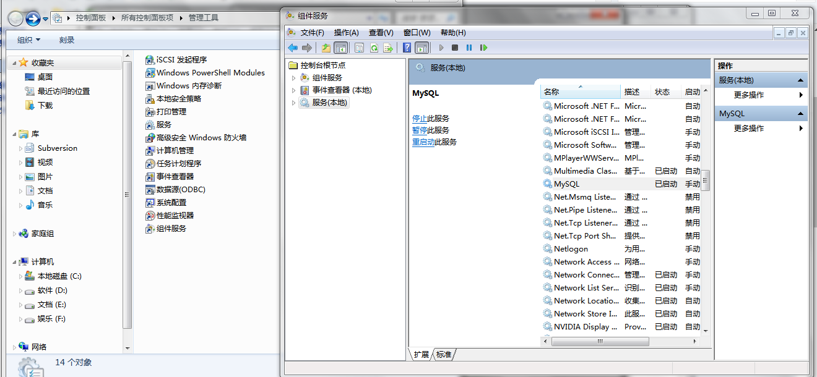
Task: Open iSCSI 发起程序 in the Control Panel window
Action: click(x=176, y=60)
